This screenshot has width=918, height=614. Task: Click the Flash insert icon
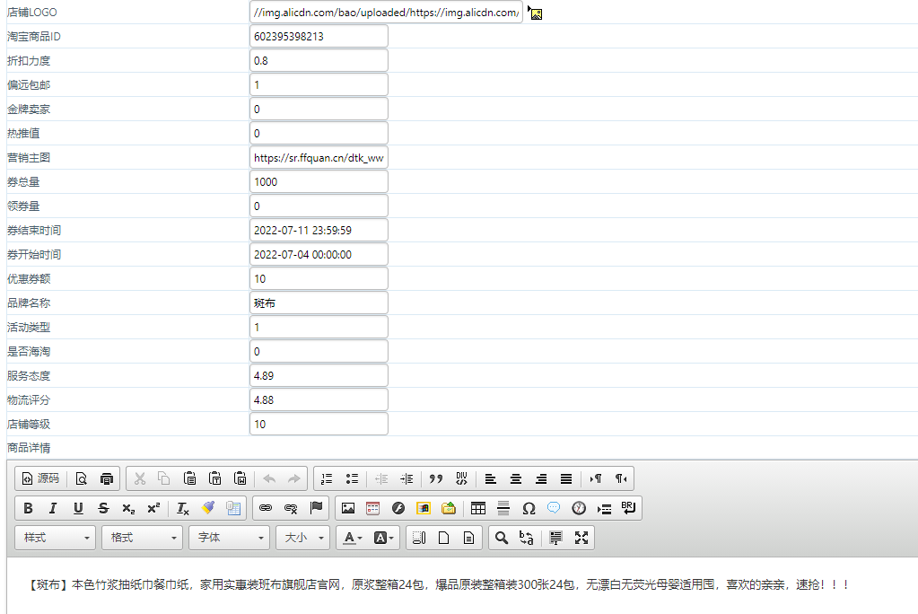click(398, 508)
